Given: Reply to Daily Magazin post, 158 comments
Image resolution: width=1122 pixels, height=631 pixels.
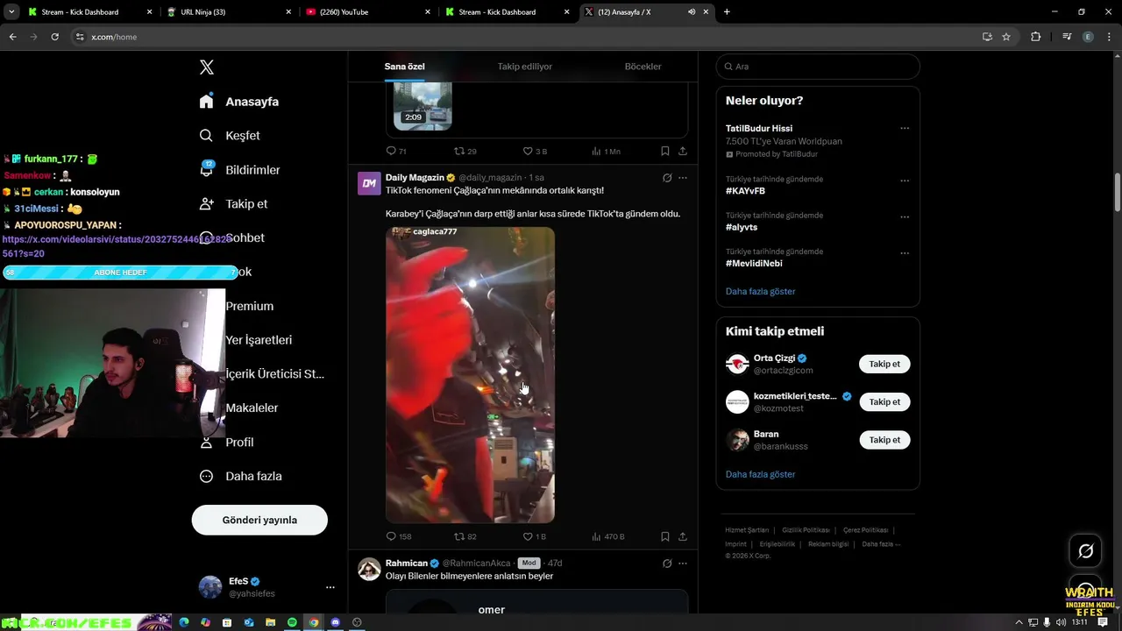Looking at the screenshot, I should tap(399, 536).
